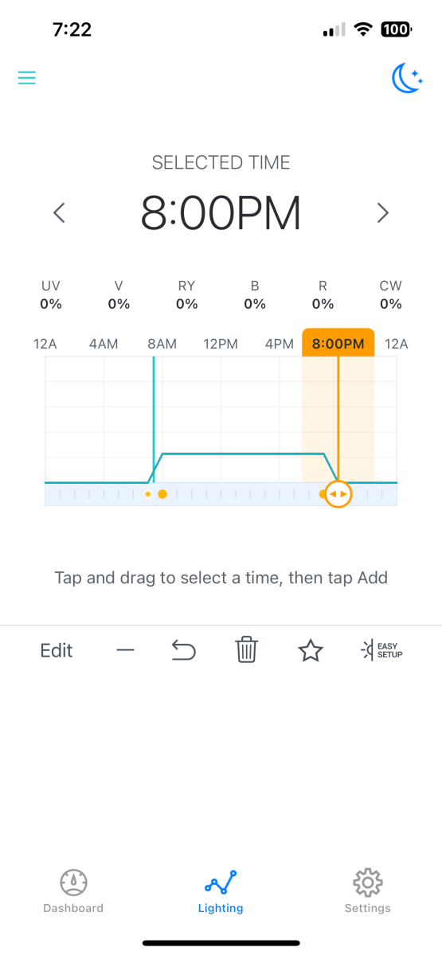Open Easy Setup

[x=381, y=650]
